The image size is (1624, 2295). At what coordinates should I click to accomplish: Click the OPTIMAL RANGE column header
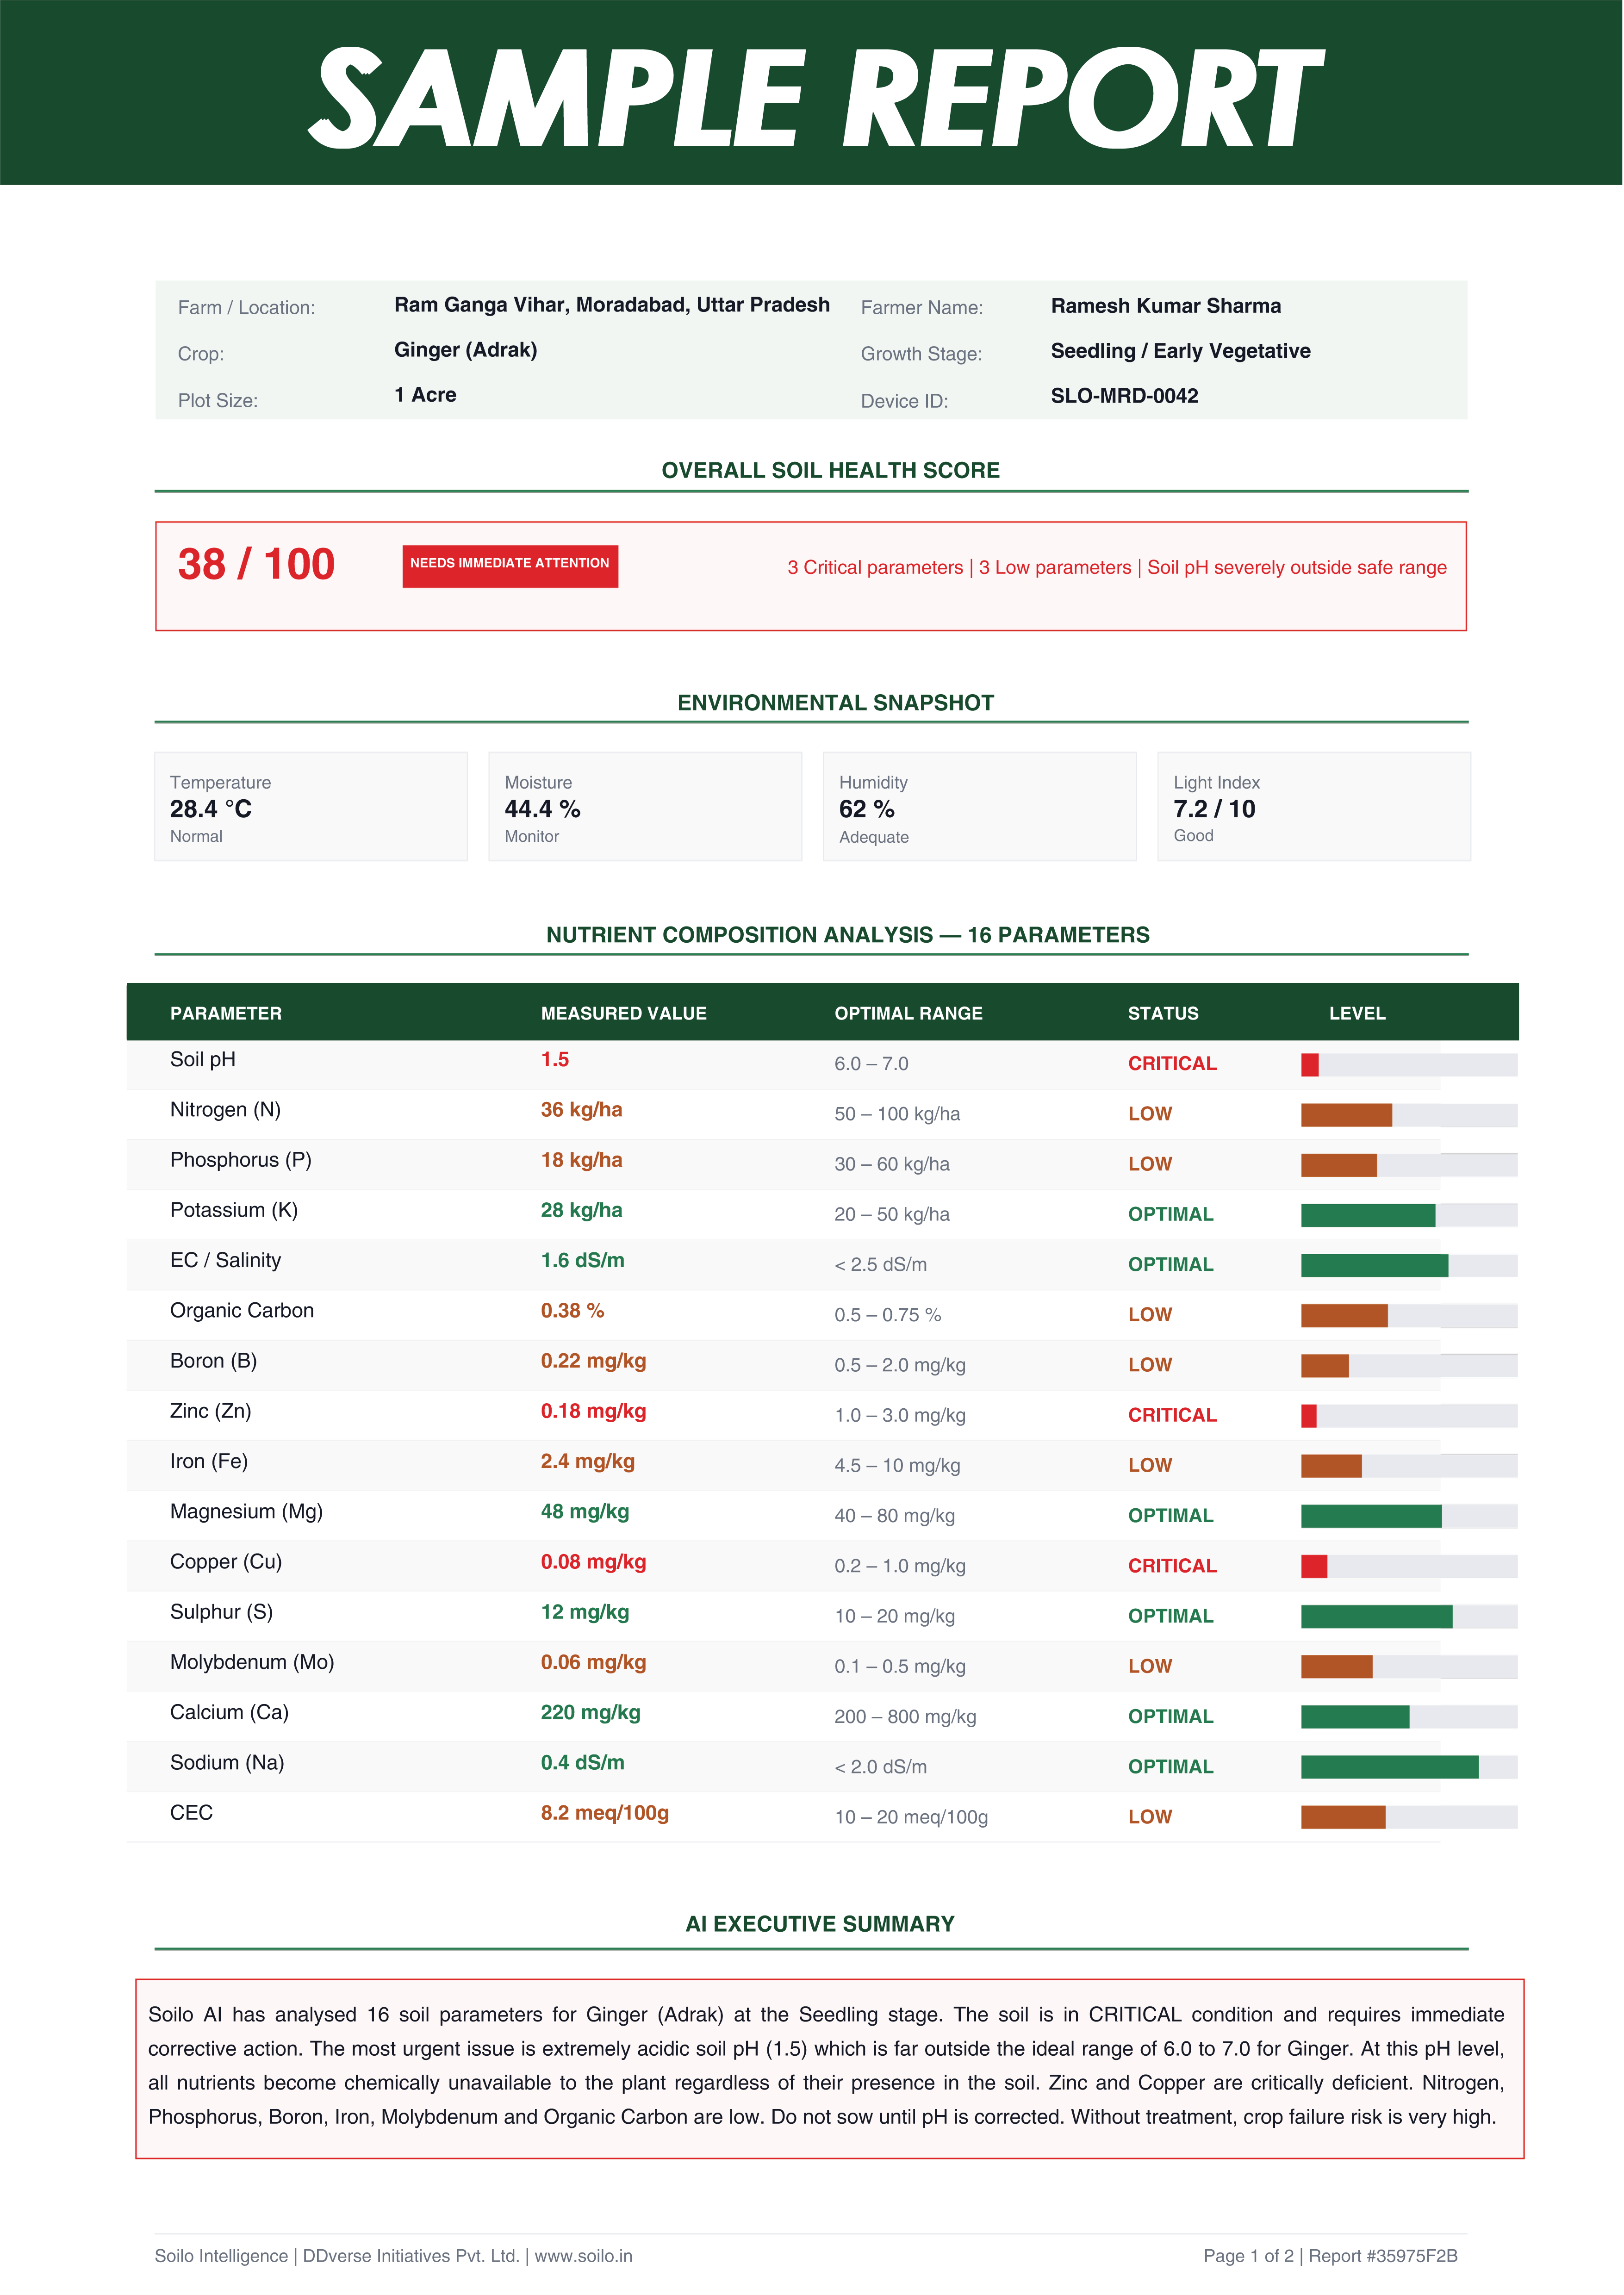coord(909,1013)
